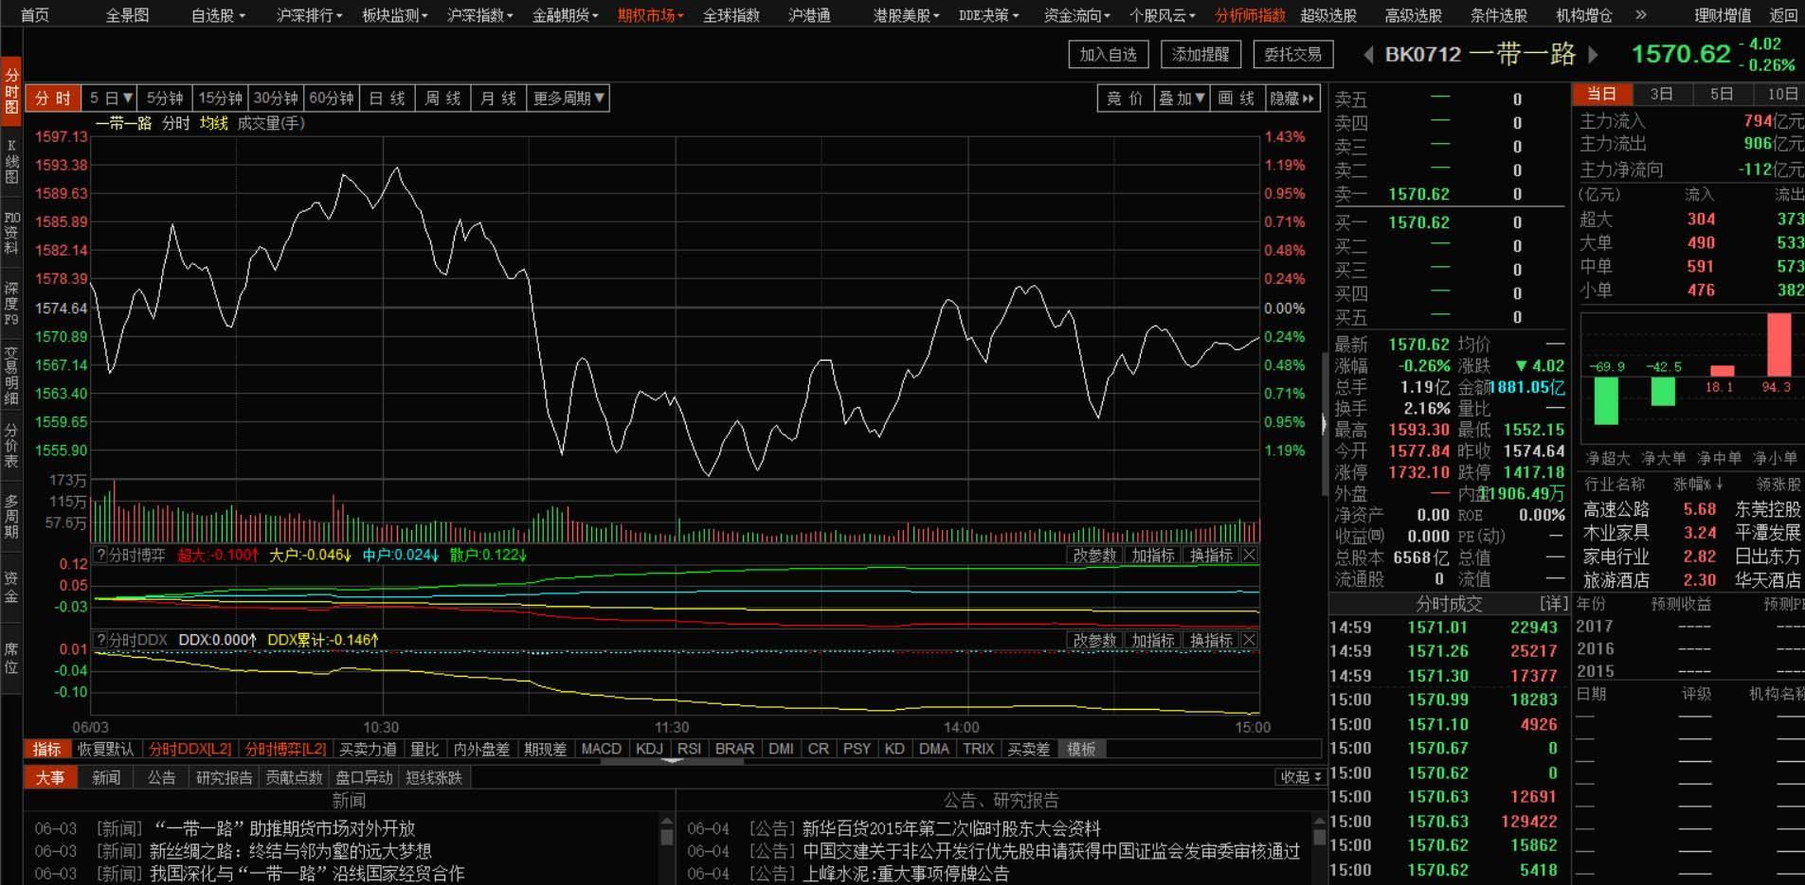Click the collapse handle between chart and quote panel
Viewport: 1805px width, 885px height.
pos(1325,423)
